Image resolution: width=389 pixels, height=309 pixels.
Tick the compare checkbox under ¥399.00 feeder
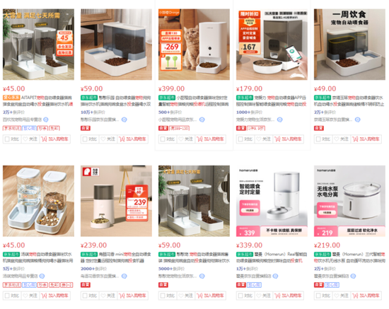click(x=163, y=139)
